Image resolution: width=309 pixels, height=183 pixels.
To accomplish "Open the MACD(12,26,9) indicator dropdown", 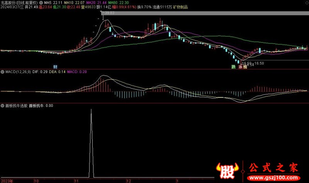I will point(3,72).
